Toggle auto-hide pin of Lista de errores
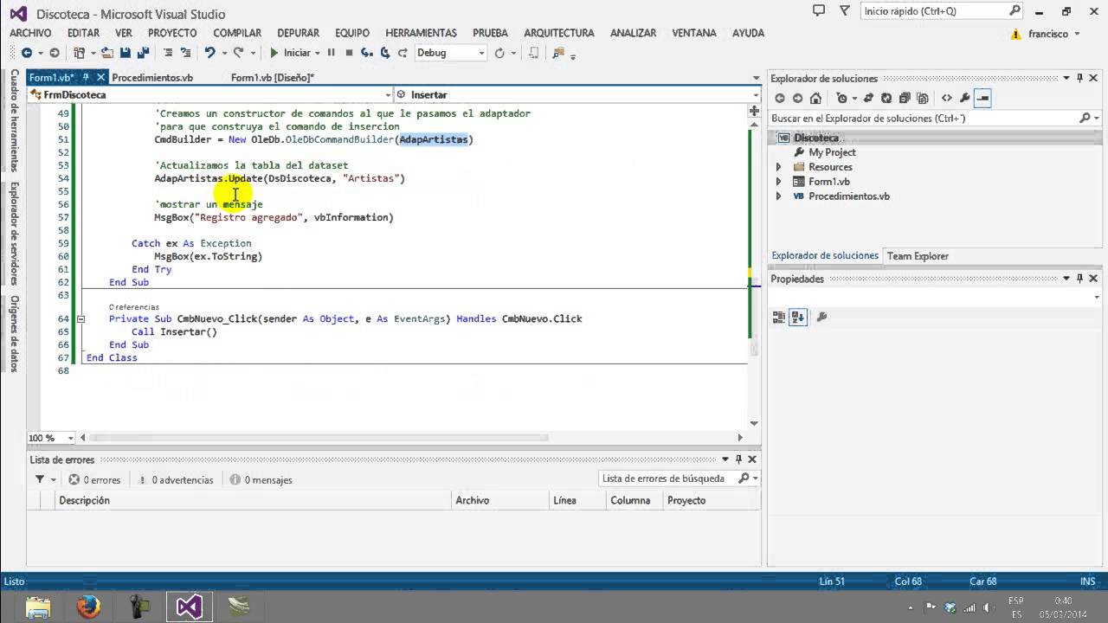Viewport: 1108px width, 623px height. [738, 459]
